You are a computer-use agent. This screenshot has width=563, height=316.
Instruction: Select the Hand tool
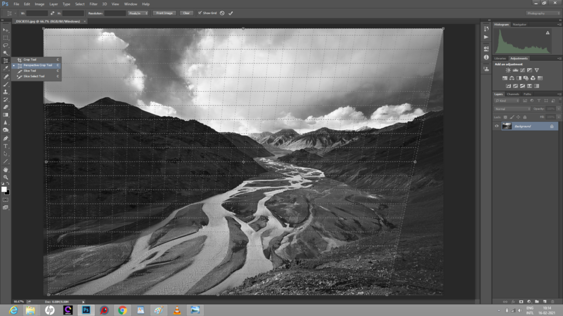click(6, 170)
